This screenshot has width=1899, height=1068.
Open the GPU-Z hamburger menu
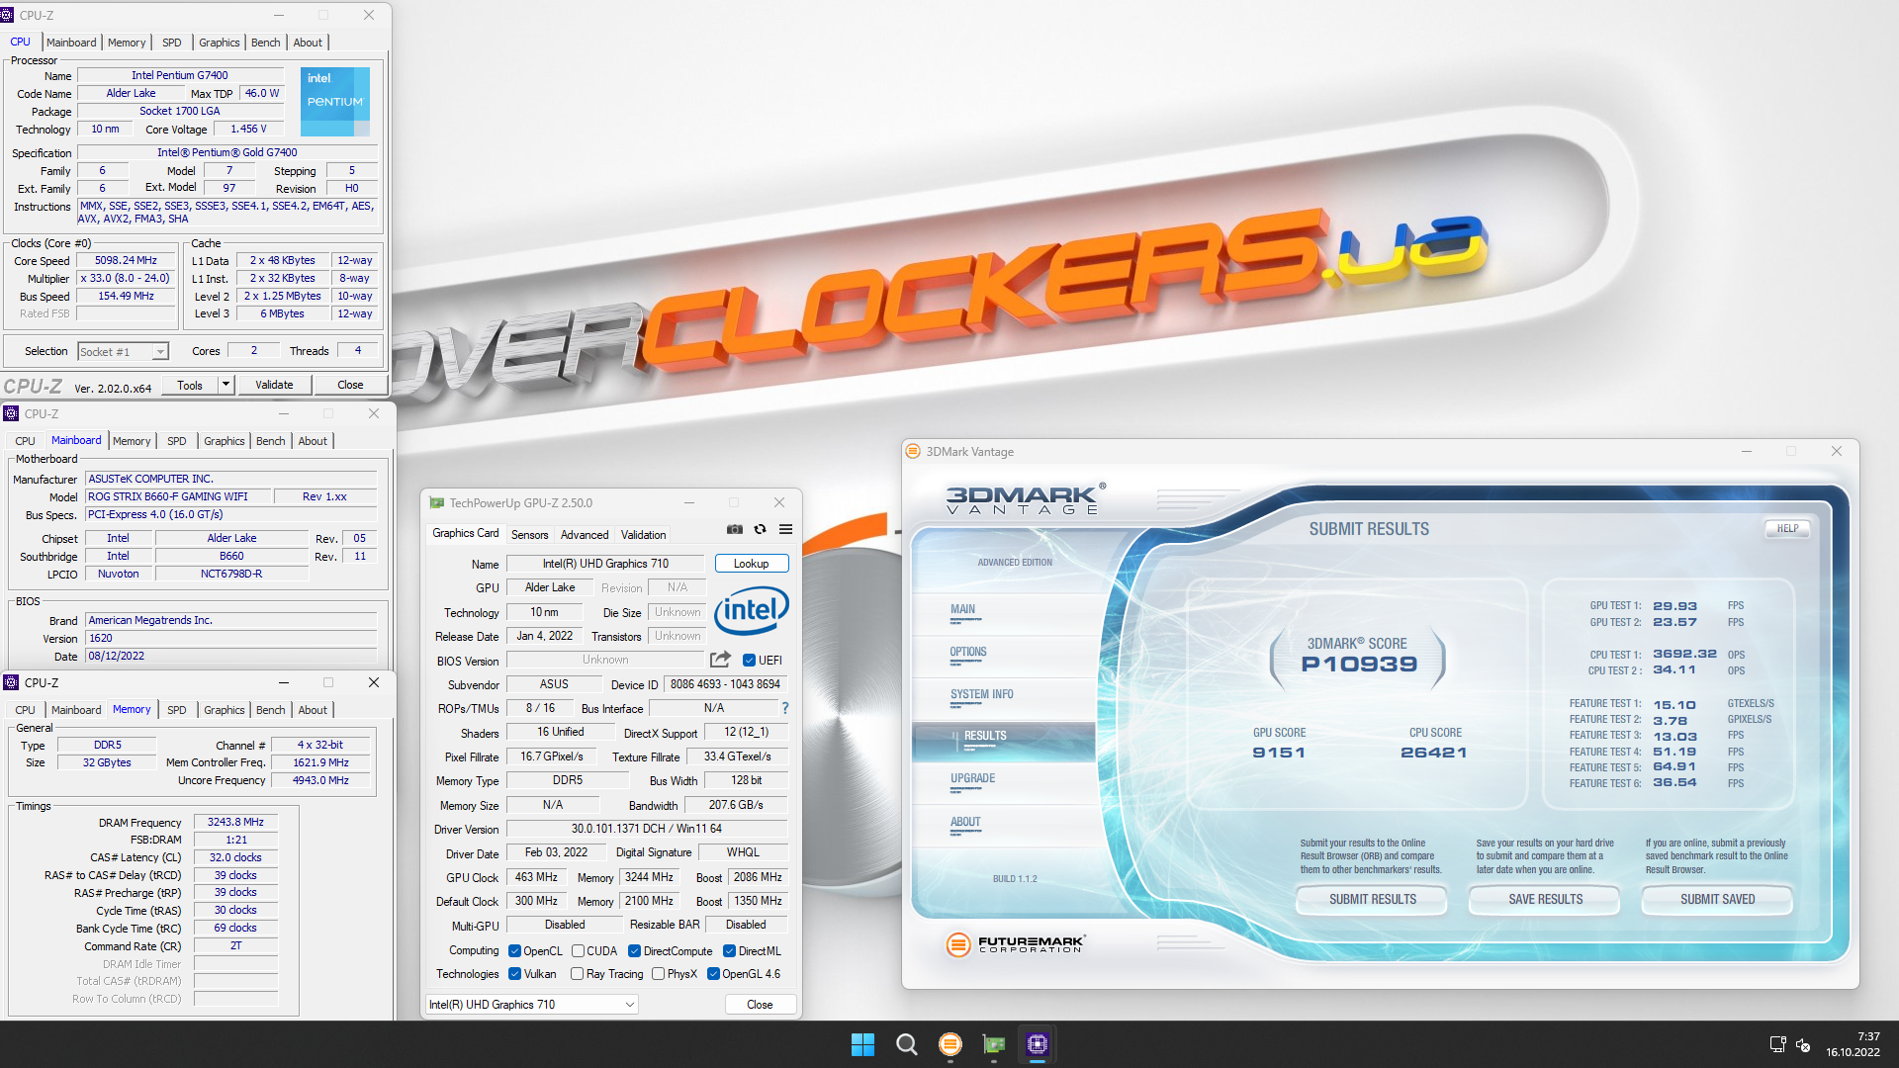[785, 530]
